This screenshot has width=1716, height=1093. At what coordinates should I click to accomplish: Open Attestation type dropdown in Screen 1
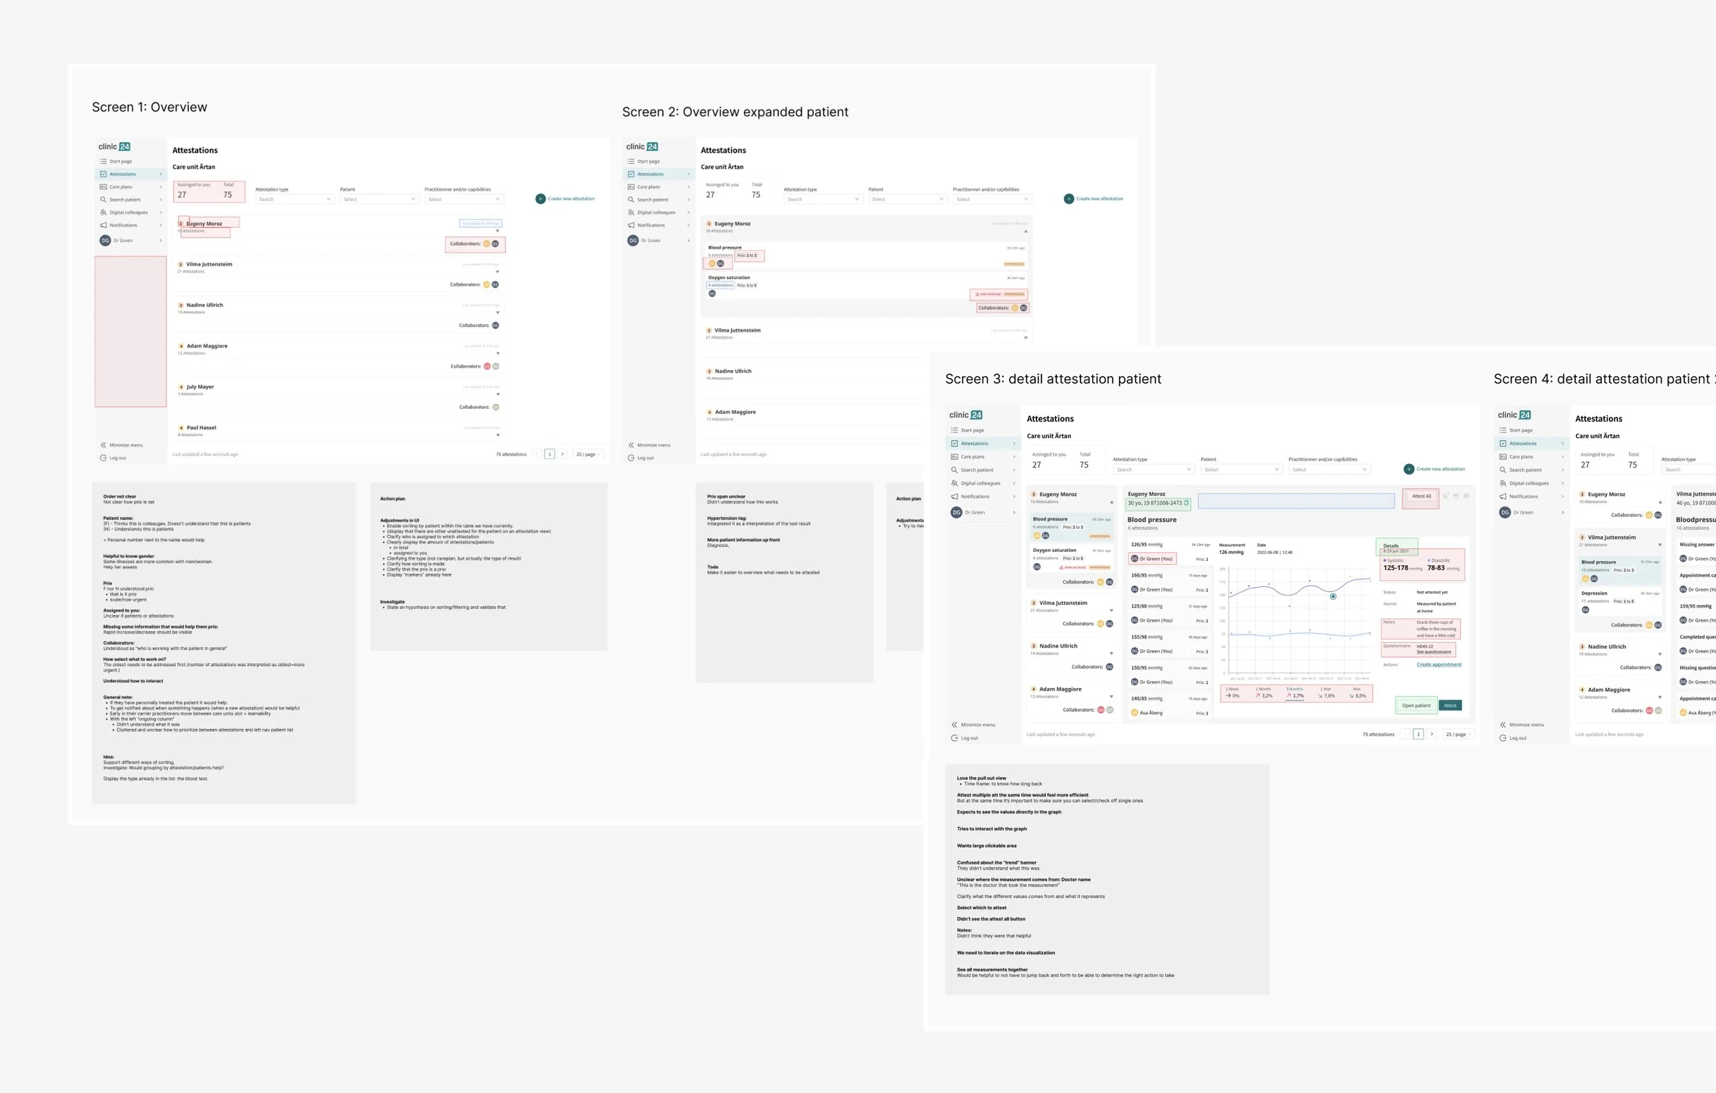(294, 200)
